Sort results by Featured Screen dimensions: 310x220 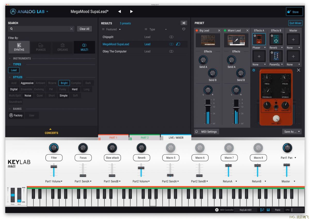[x=111, y=29]
